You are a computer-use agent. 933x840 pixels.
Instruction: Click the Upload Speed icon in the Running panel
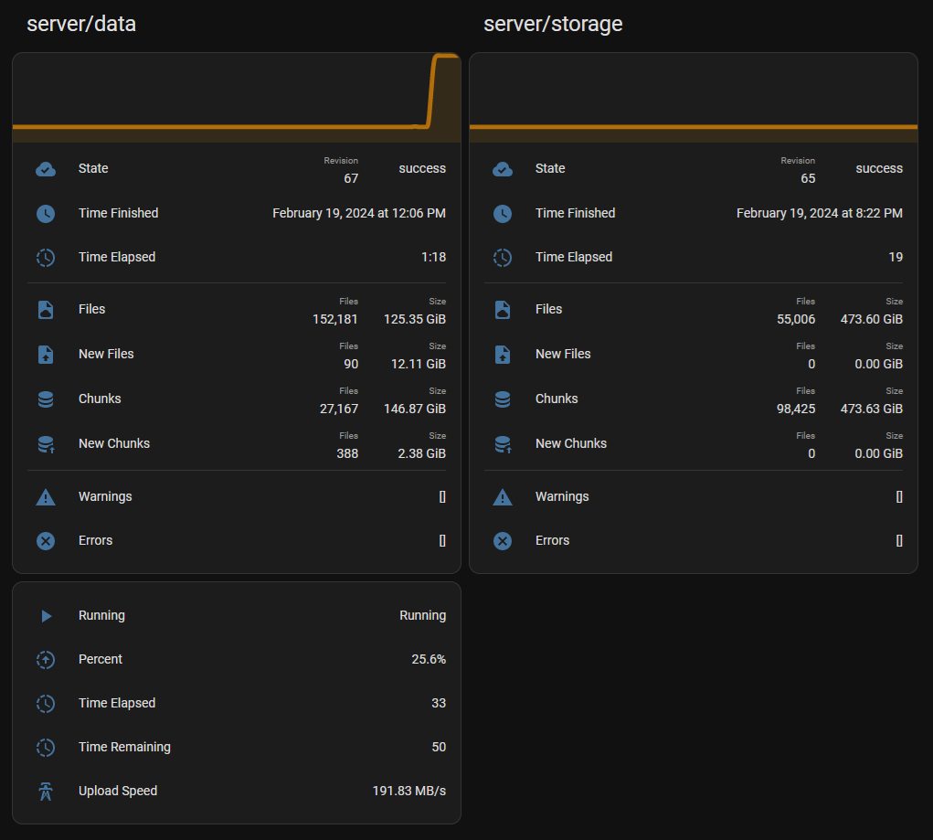(x=46, y=792)
